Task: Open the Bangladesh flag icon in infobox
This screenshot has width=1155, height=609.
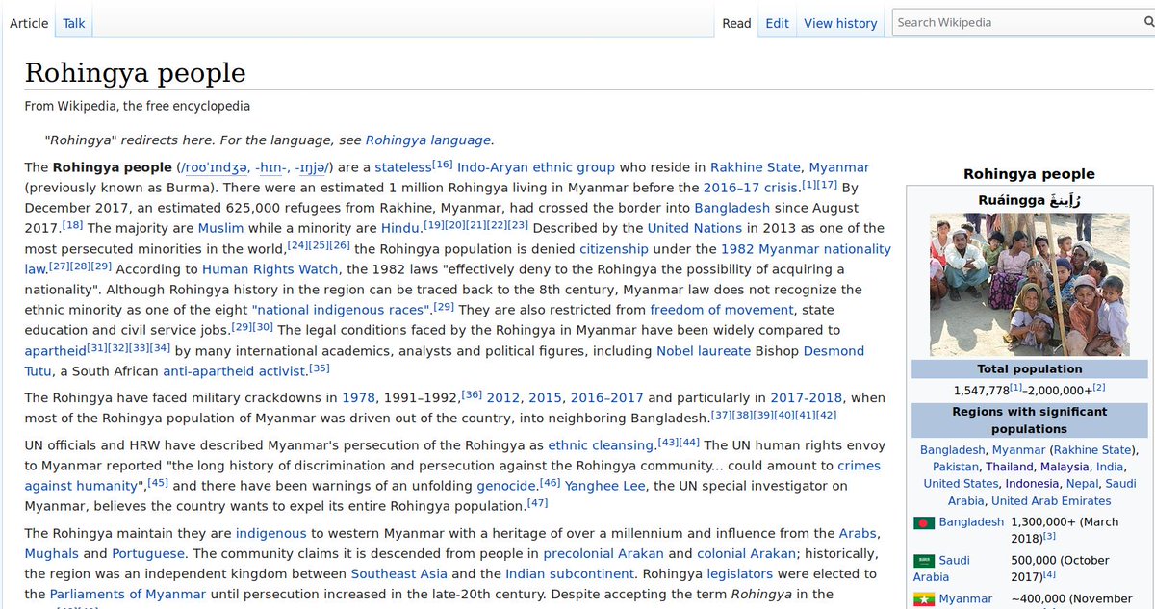Action: (924, 522)
